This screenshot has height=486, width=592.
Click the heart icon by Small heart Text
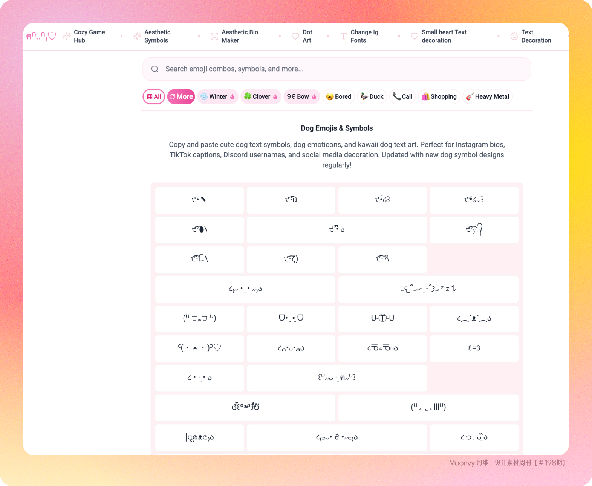415,36
